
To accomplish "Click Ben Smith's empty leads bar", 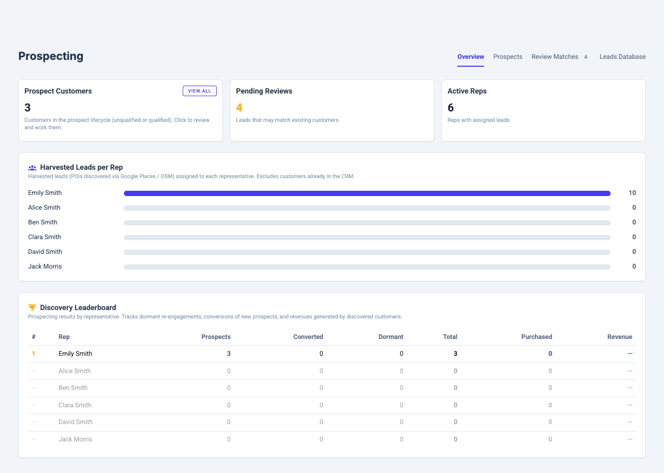I will click(x=367, y=223).
